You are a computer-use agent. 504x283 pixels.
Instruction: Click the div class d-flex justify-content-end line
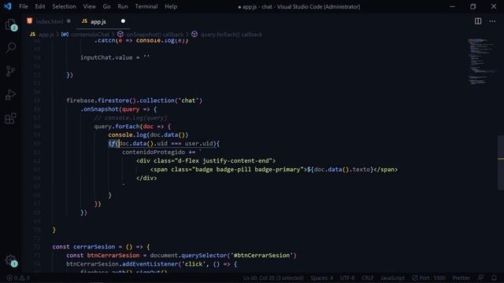click(206, 160)
